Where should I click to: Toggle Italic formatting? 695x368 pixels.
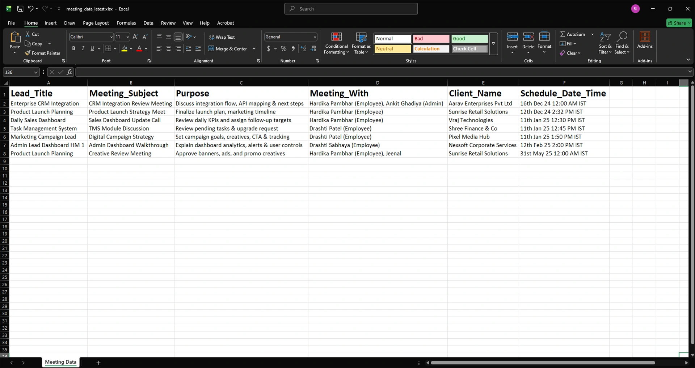point(83,48)
